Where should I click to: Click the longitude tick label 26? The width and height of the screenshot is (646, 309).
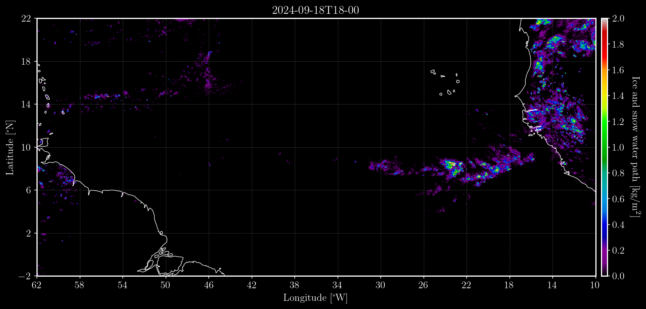tap(423, 285)
